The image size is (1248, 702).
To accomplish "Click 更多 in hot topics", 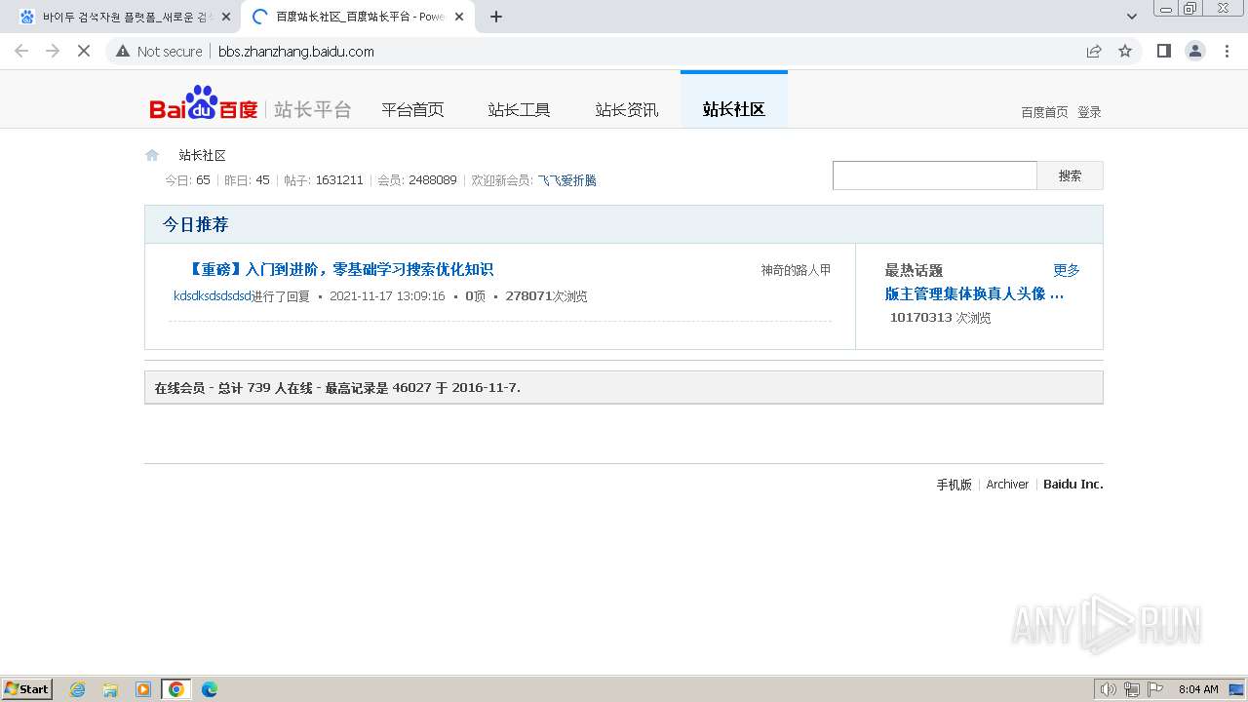I will pyautogui.click(x=1066, y=270).
